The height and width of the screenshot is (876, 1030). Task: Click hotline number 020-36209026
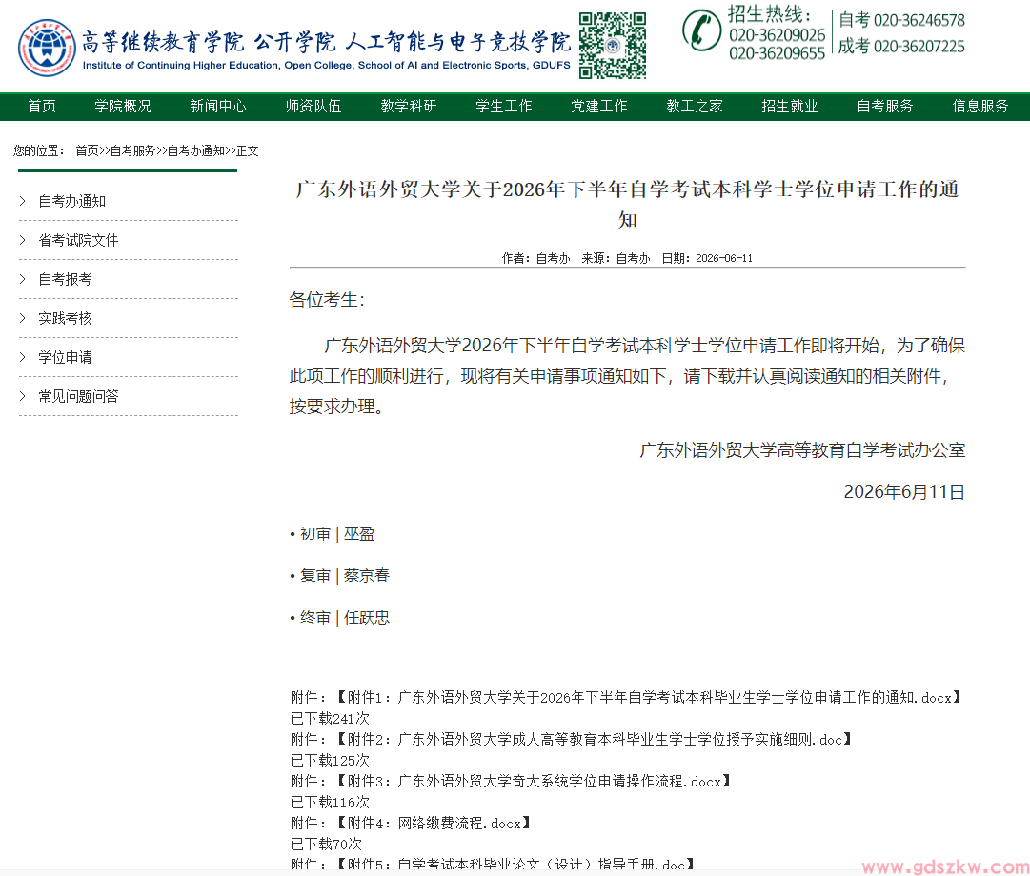[x=778, y=35]
